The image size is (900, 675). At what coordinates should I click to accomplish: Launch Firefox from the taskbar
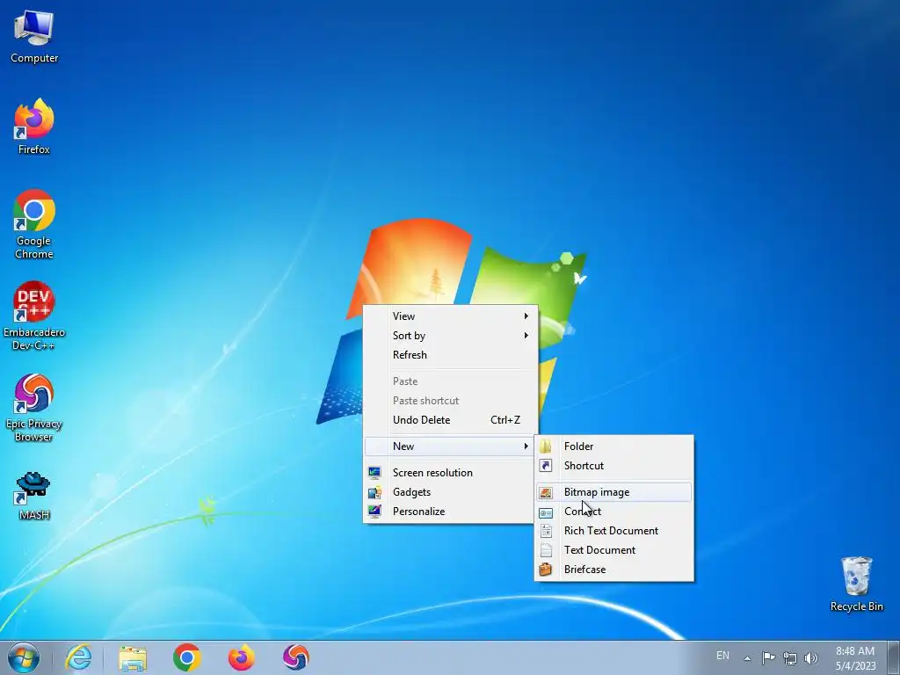click(x=241, y=657)
